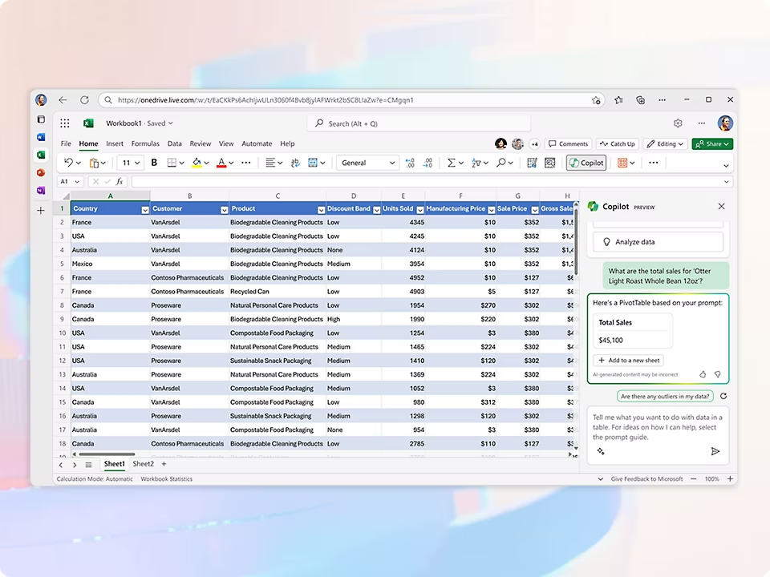Open the Customer column filter dropdown
This screenshot has width=770, height=577.
click(224, 210)
